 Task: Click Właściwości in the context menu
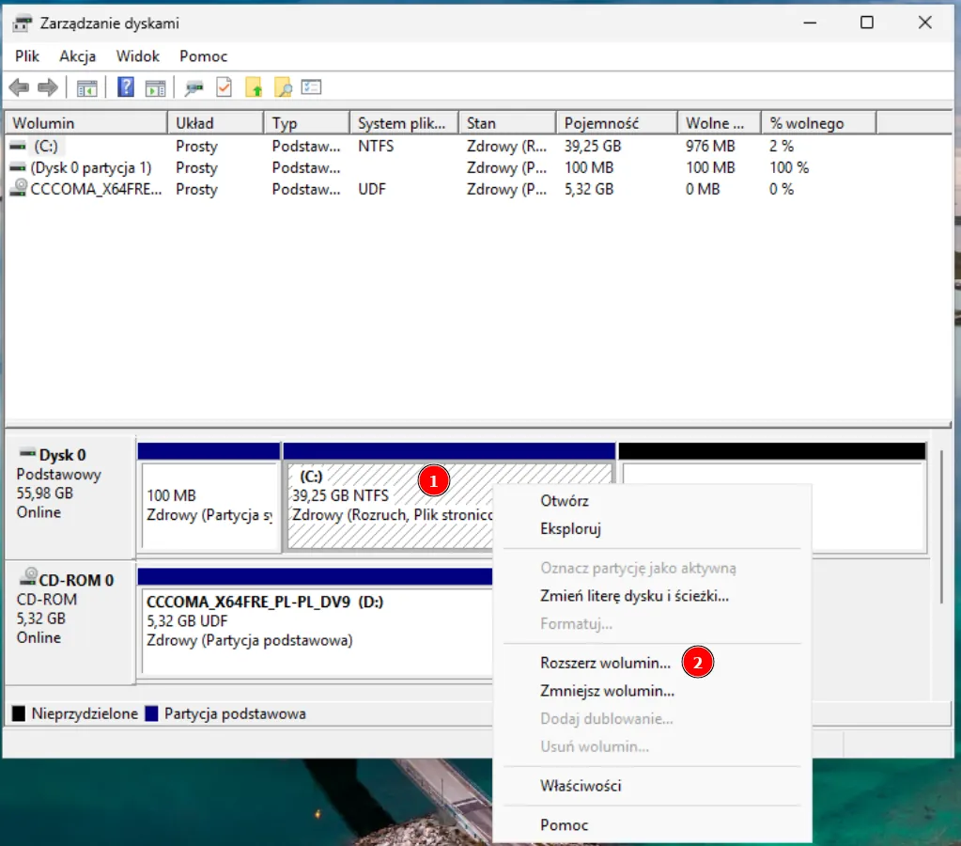[x=581, y=786]
